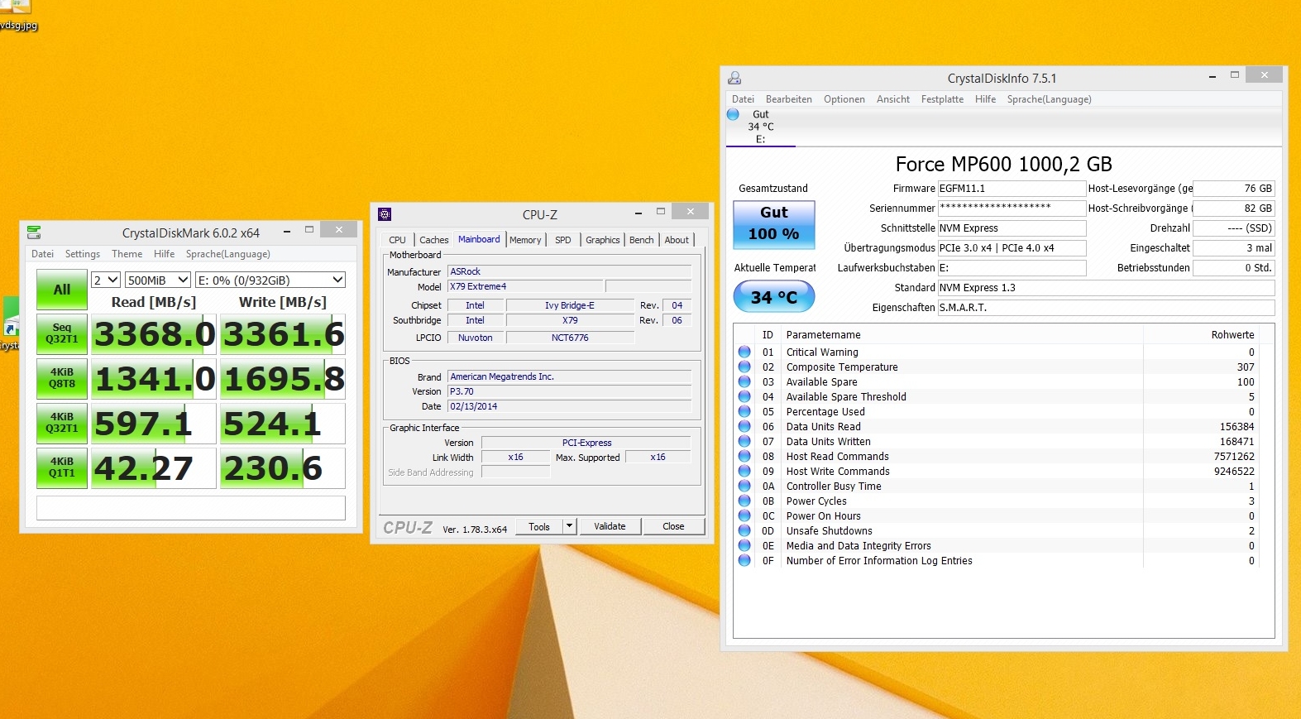Open the test count dropdown showing 2
The height and width of the screenshot is (719, 1301).
106,280
